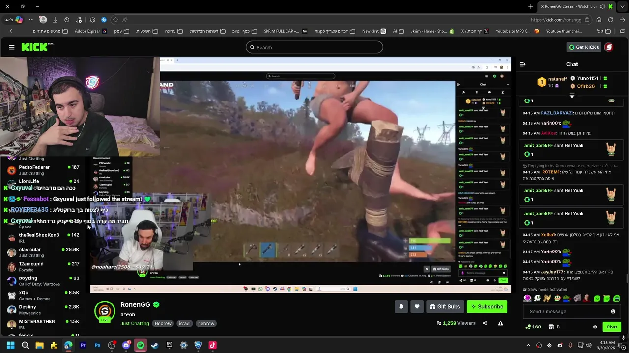This screenshot has width=629, height=353.
Task: Click Xolha1 username in chat
Action: (548, 235)
